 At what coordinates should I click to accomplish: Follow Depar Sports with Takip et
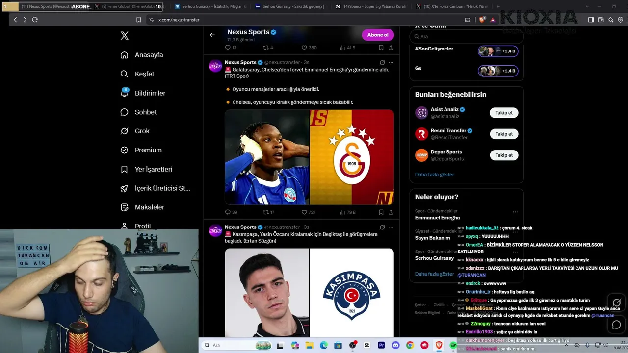pos(504,155)
